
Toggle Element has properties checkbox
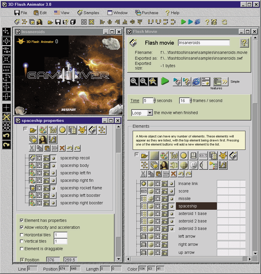click(x=22, y=220)
